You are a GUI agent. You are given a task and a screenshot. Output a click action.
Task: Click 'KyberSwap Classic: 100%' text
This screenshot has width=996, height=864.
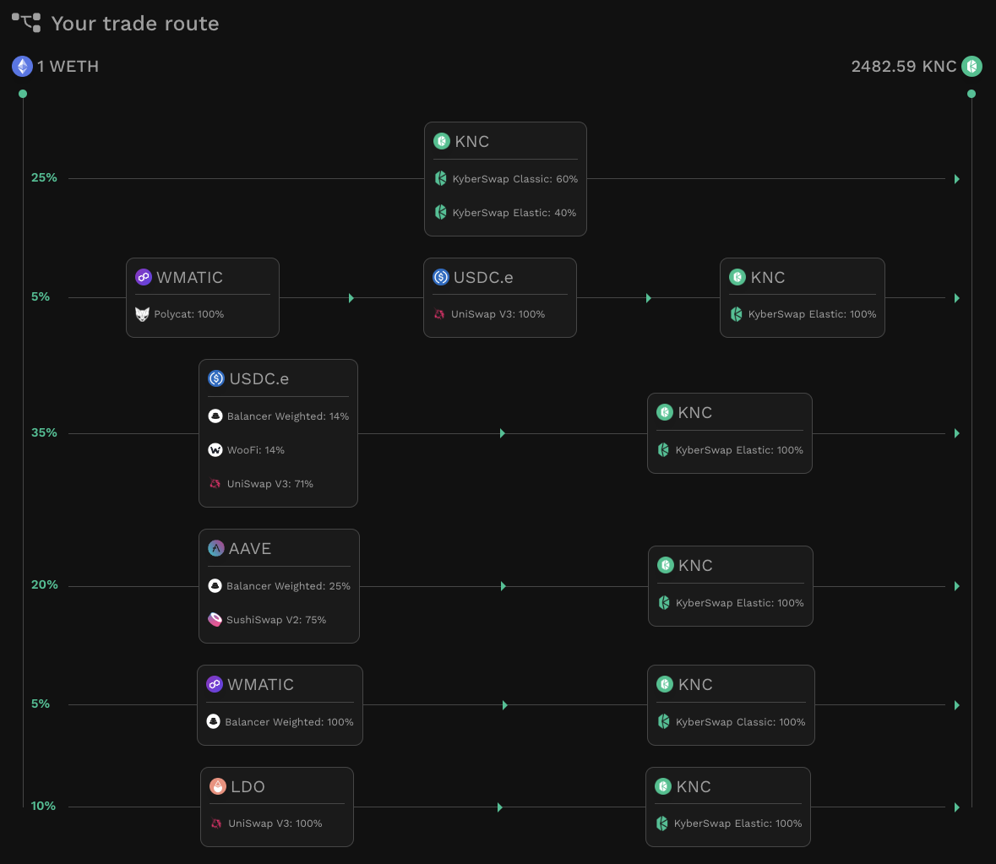click(x=741, y=722)
